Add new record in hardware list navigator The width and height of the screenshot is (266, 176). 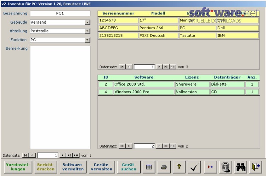point(173,67)
